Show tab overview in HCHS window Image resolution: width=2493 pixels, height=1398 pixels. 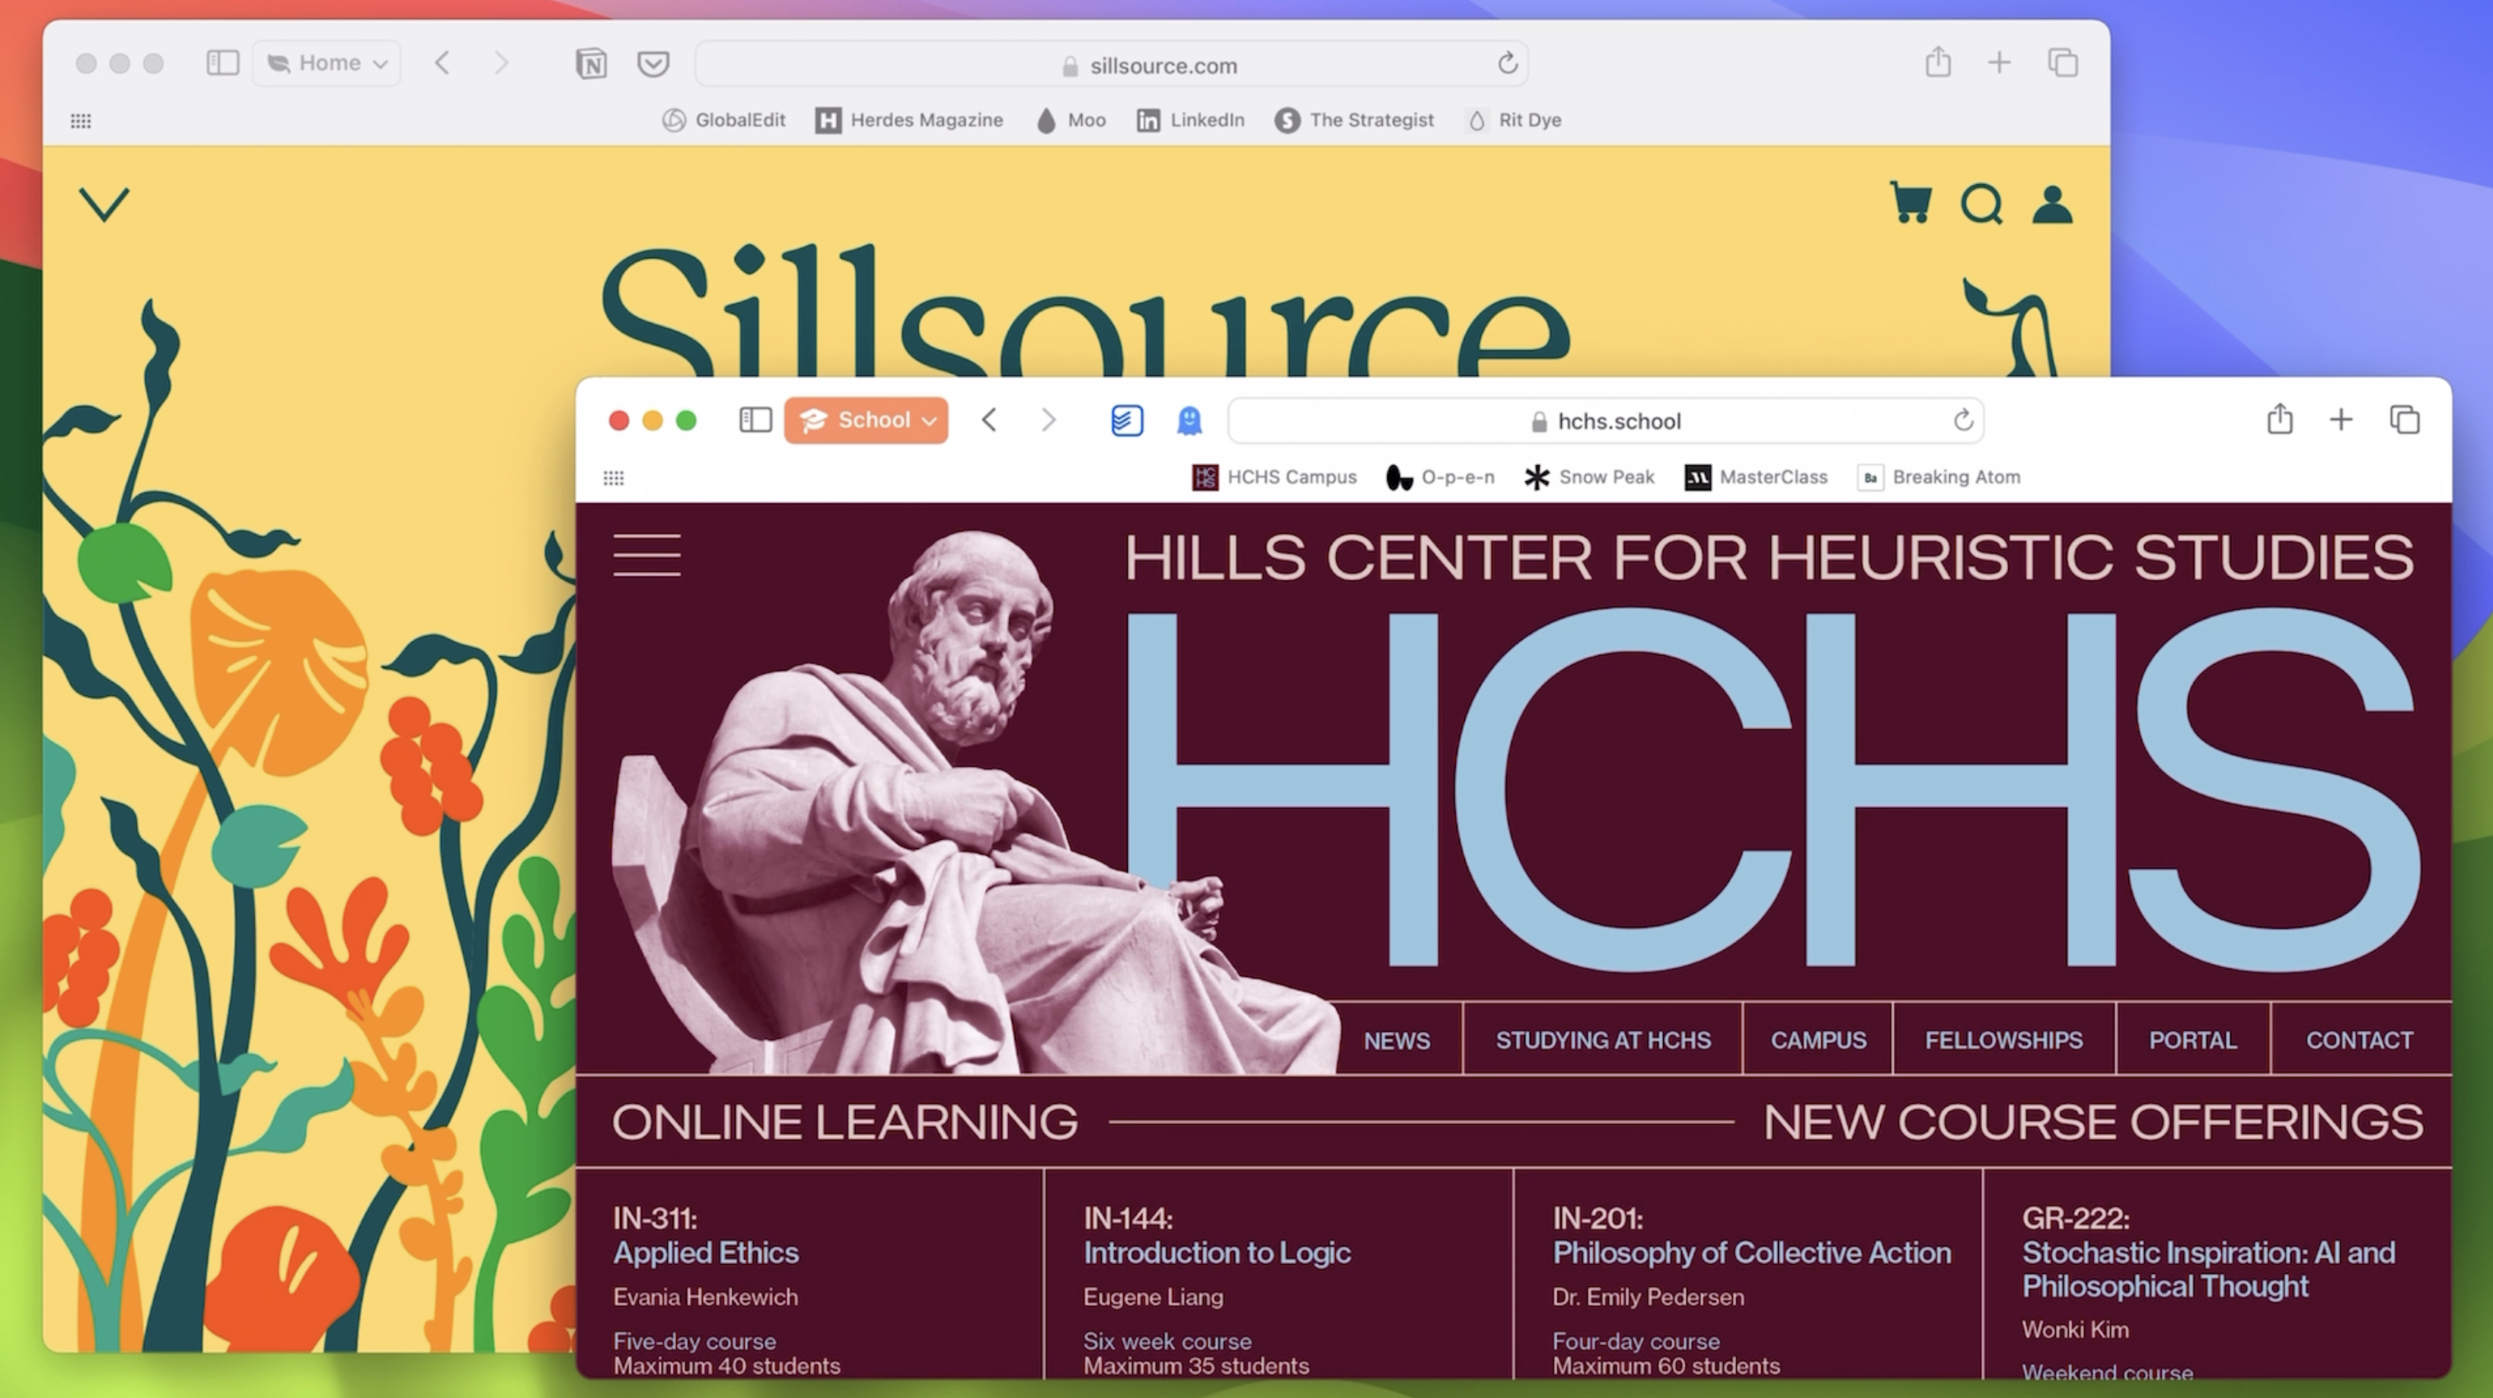click(2404, 419)
